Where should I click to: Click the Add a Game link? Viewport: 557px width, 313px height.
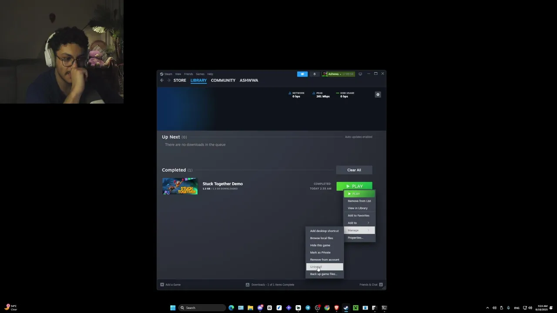[x=173, y=285]
